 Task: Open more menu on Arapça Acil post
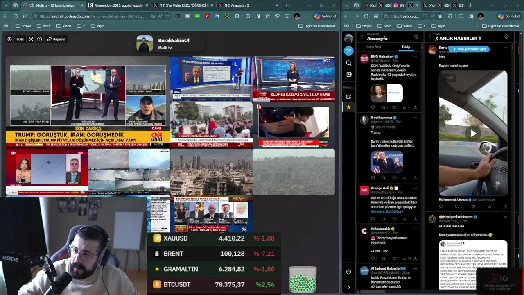415,188
